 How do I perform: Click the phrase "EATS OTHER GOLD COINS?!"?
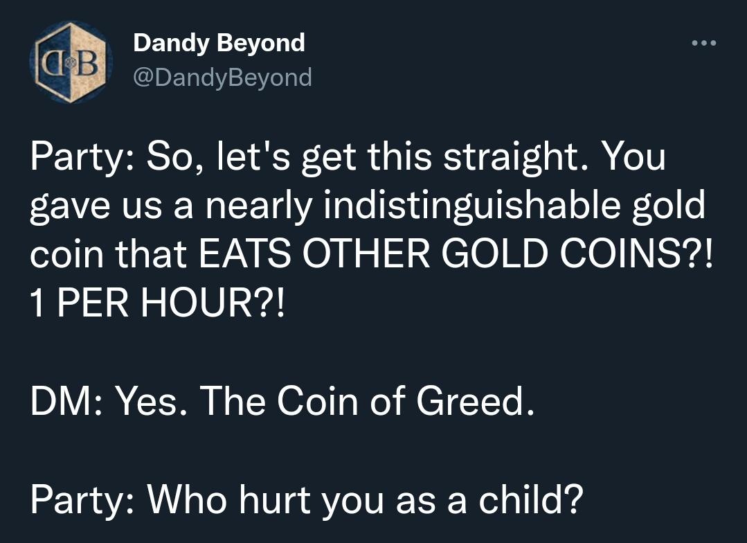pos(456,254)
